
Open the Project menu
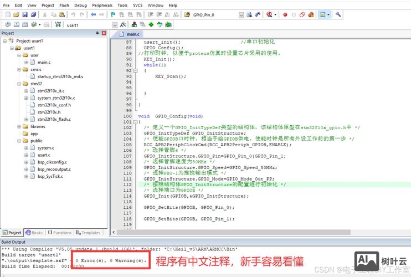pos(48,5)
